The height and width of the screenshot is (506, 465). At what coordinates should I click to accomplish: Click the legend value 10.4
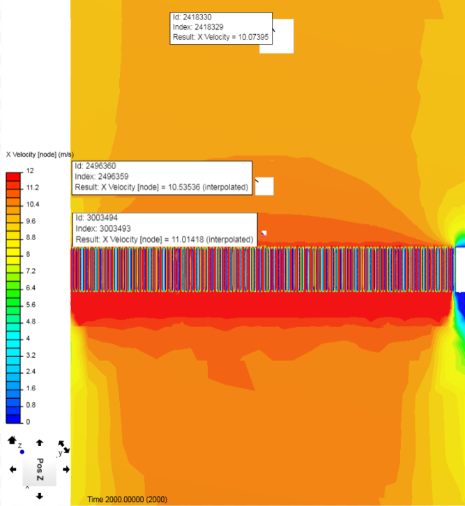(33, 204)
